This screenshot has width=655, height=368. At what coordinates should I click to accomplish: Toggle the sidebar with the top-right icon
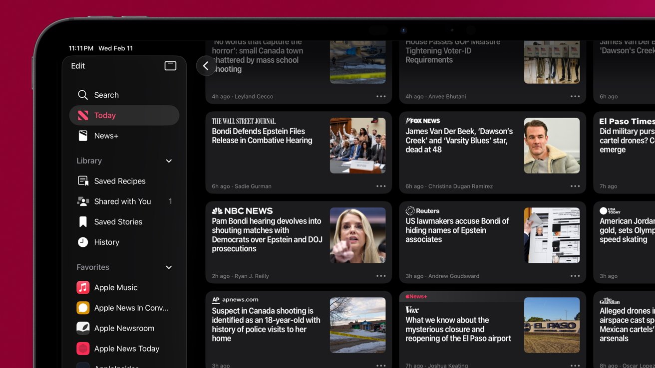[170, 65]
